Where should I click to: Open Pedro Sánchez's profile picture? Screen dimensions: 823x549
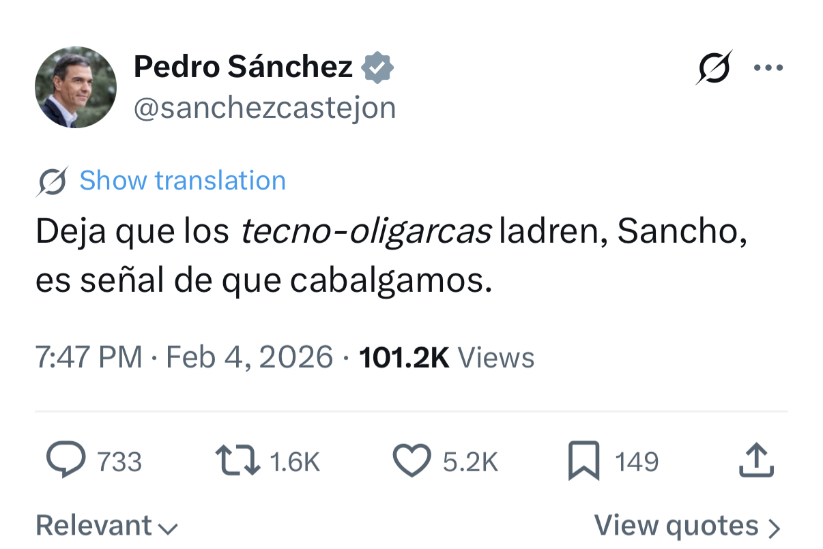click(x=75, y=87)
